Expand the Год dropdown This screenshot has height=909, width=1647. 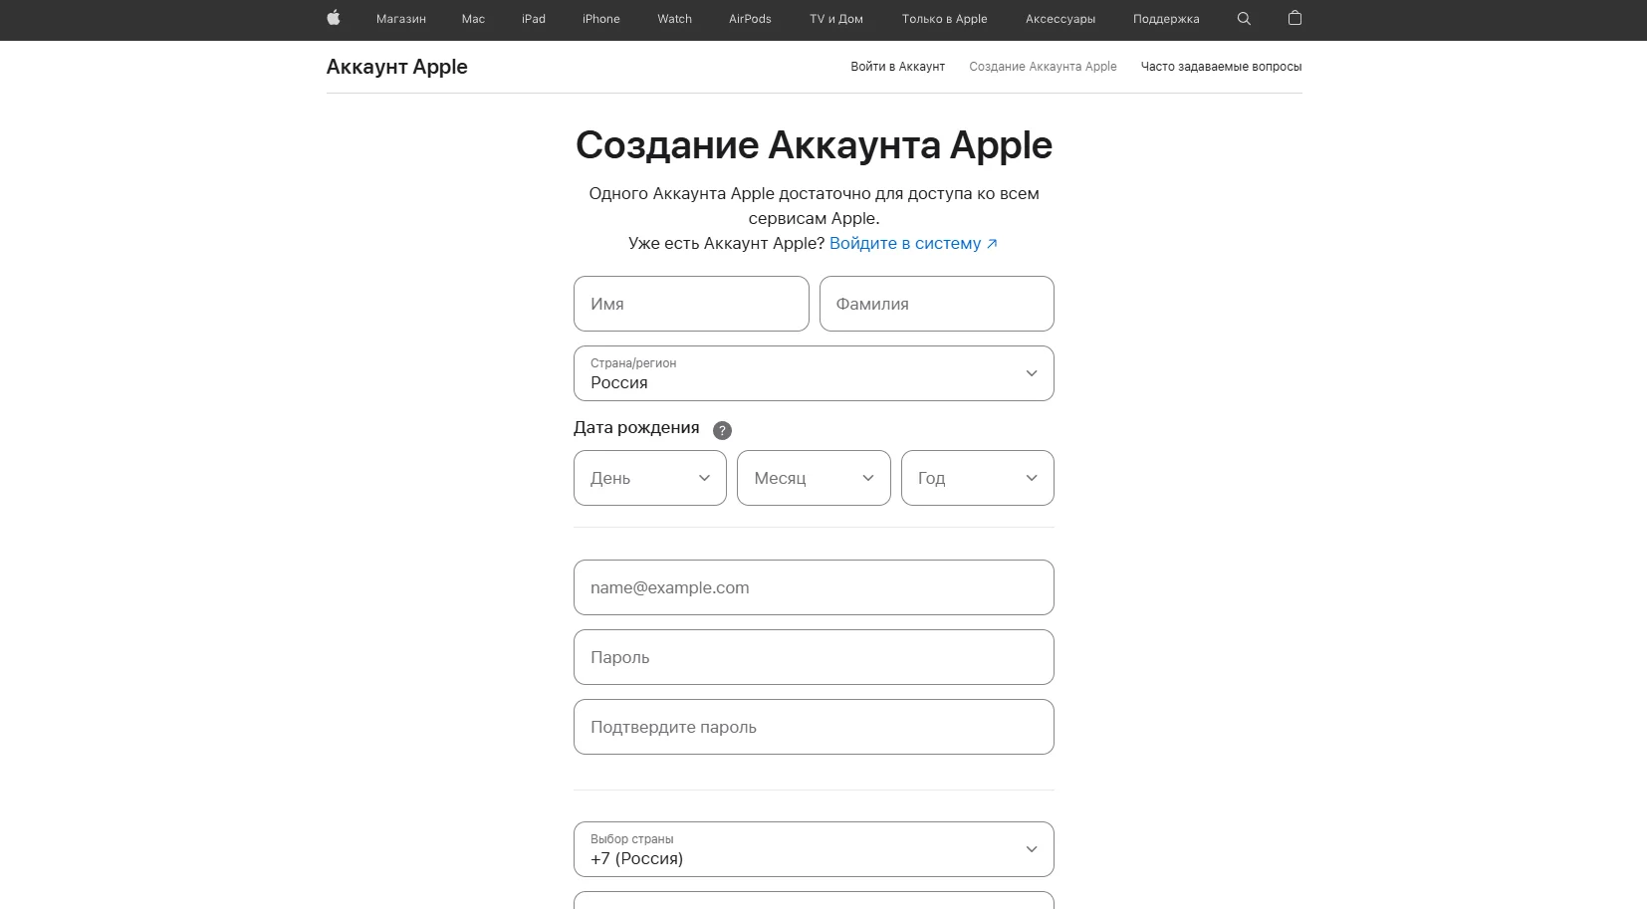(978, 478)
